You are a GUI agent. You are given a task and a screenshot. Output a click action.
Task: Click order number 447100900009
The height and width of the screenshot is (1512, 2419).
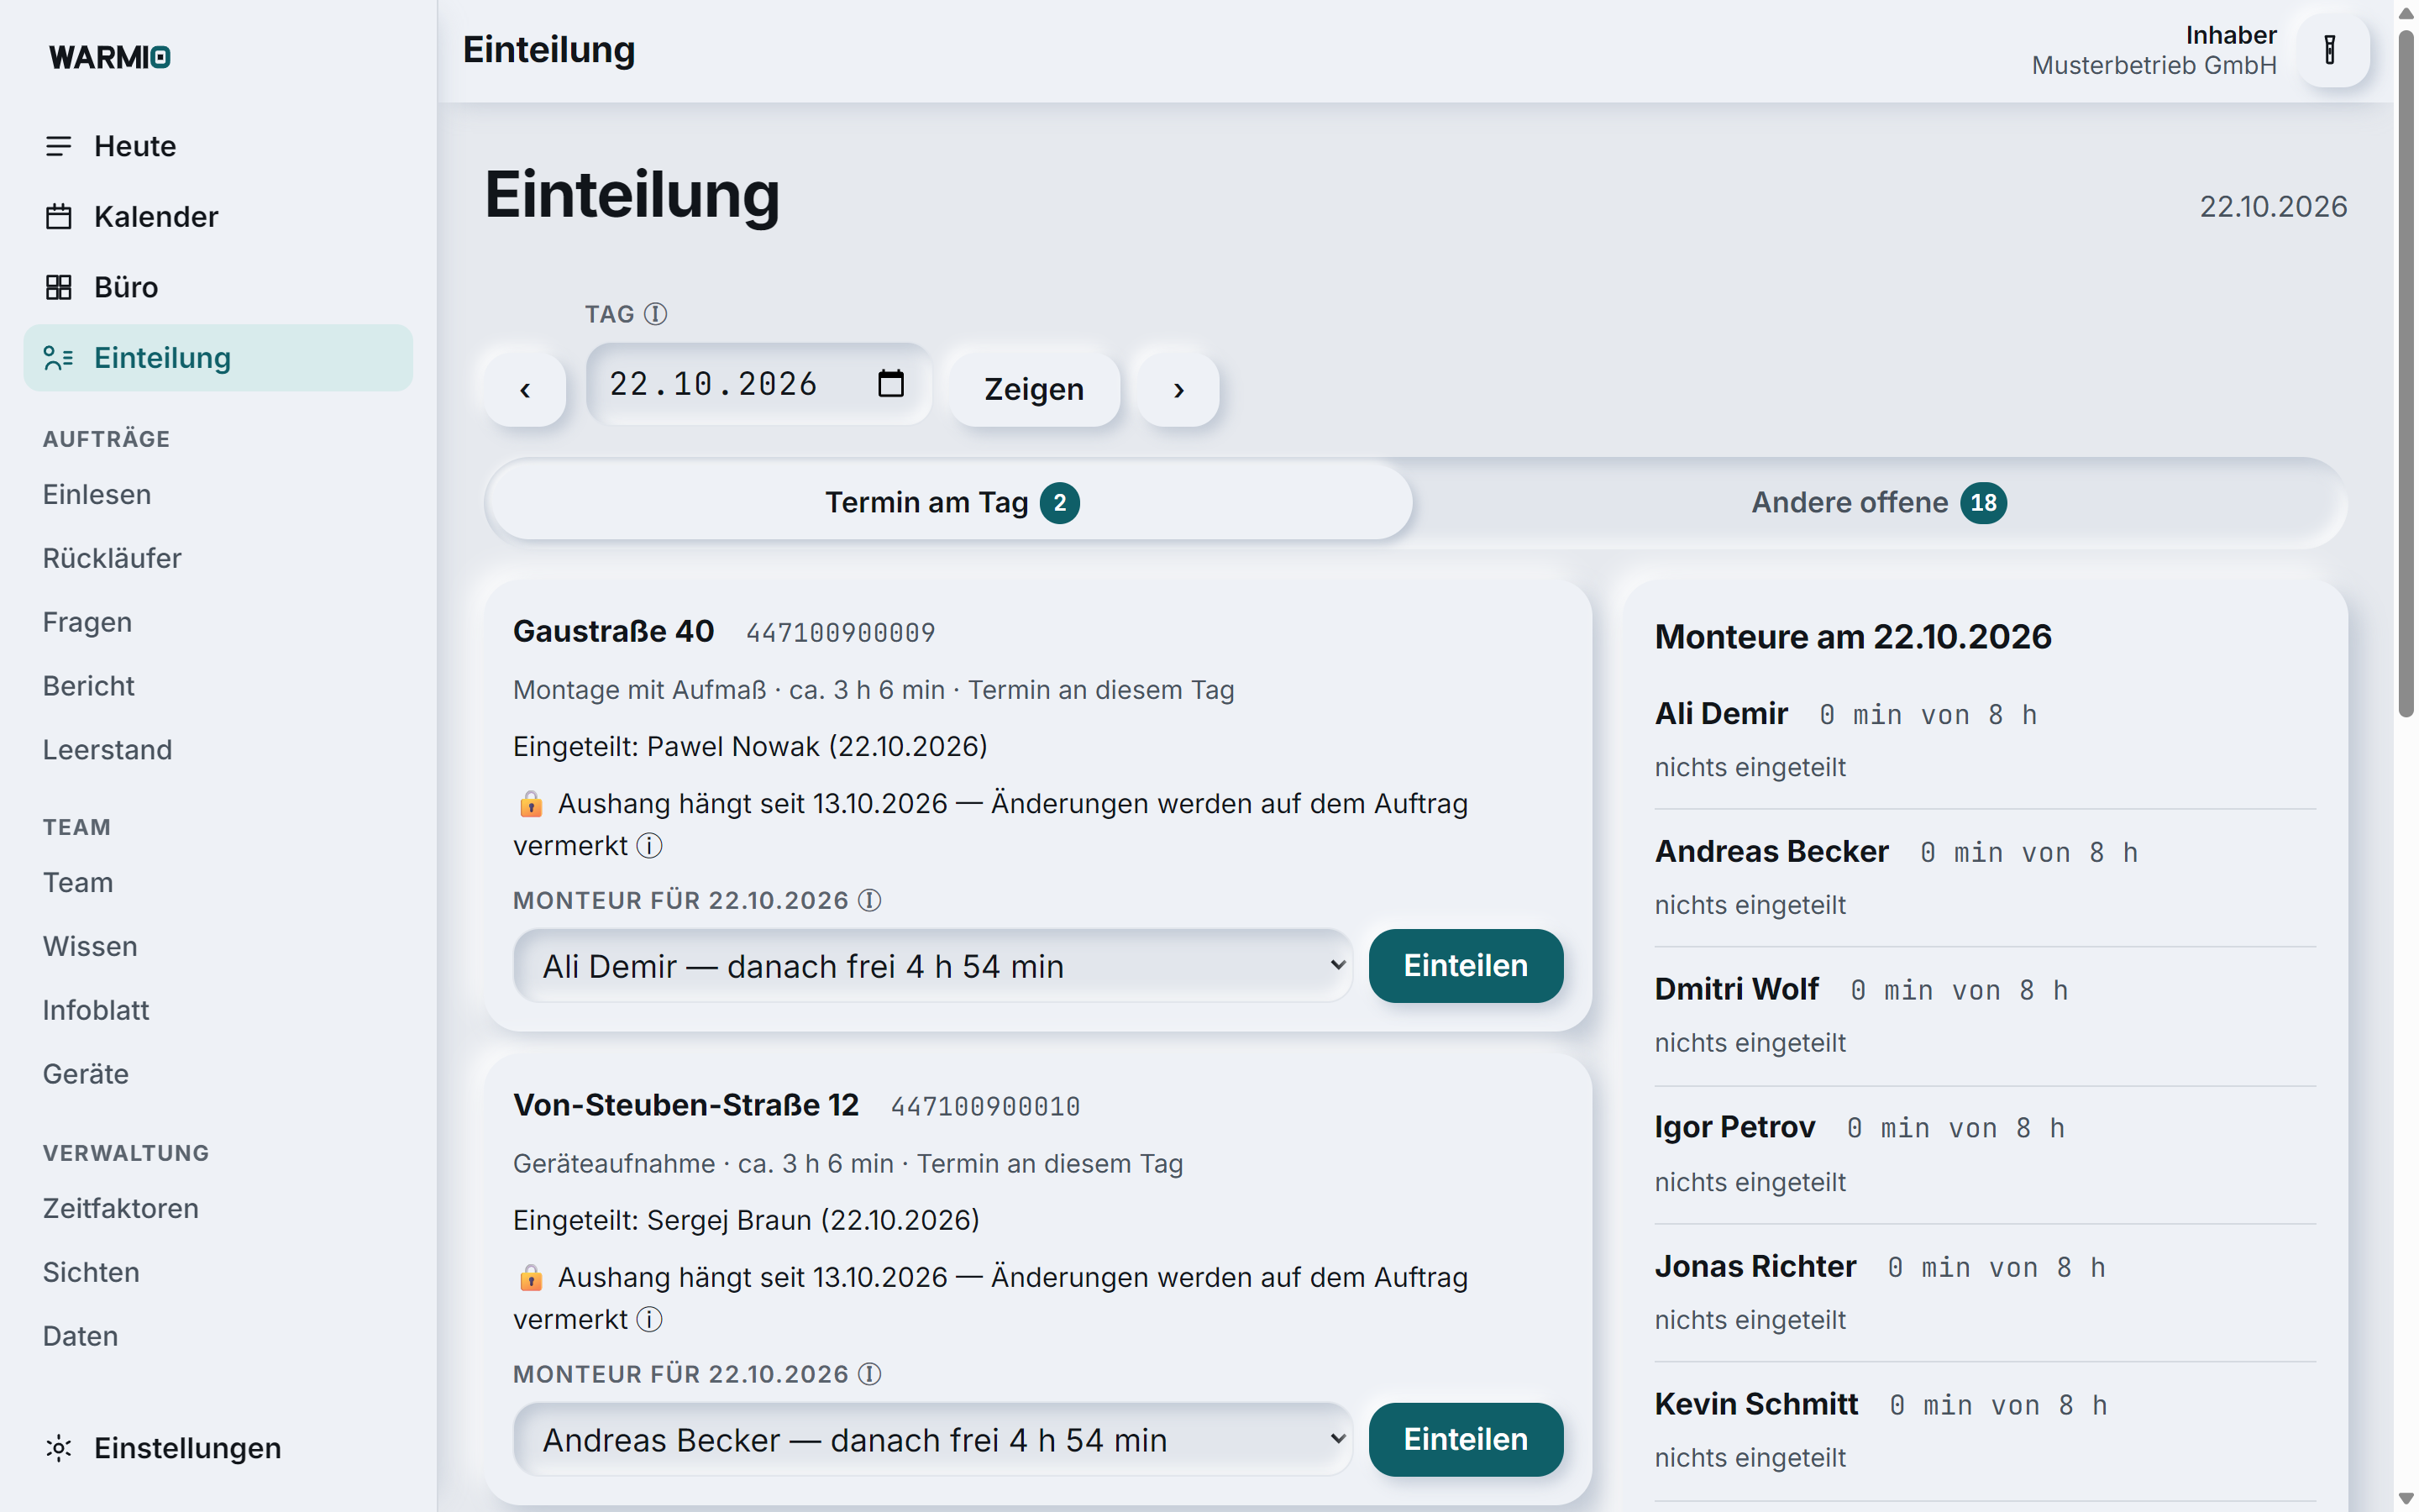tap(840, 633)
